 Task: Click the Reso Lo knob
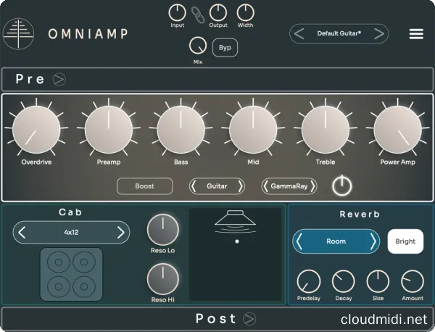162,230
